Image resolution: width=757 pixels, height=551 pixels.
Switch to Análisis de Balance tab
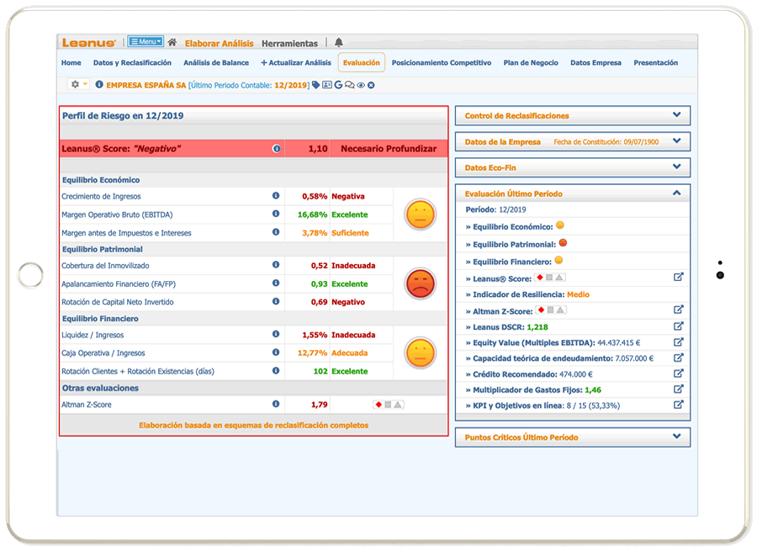point(216,63)
